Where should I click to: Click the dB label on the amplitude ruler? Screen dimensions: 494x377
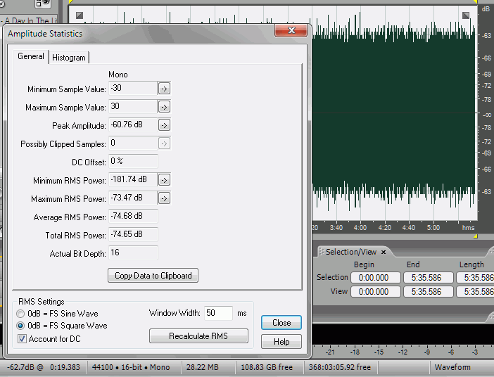[x=486, y=9]
